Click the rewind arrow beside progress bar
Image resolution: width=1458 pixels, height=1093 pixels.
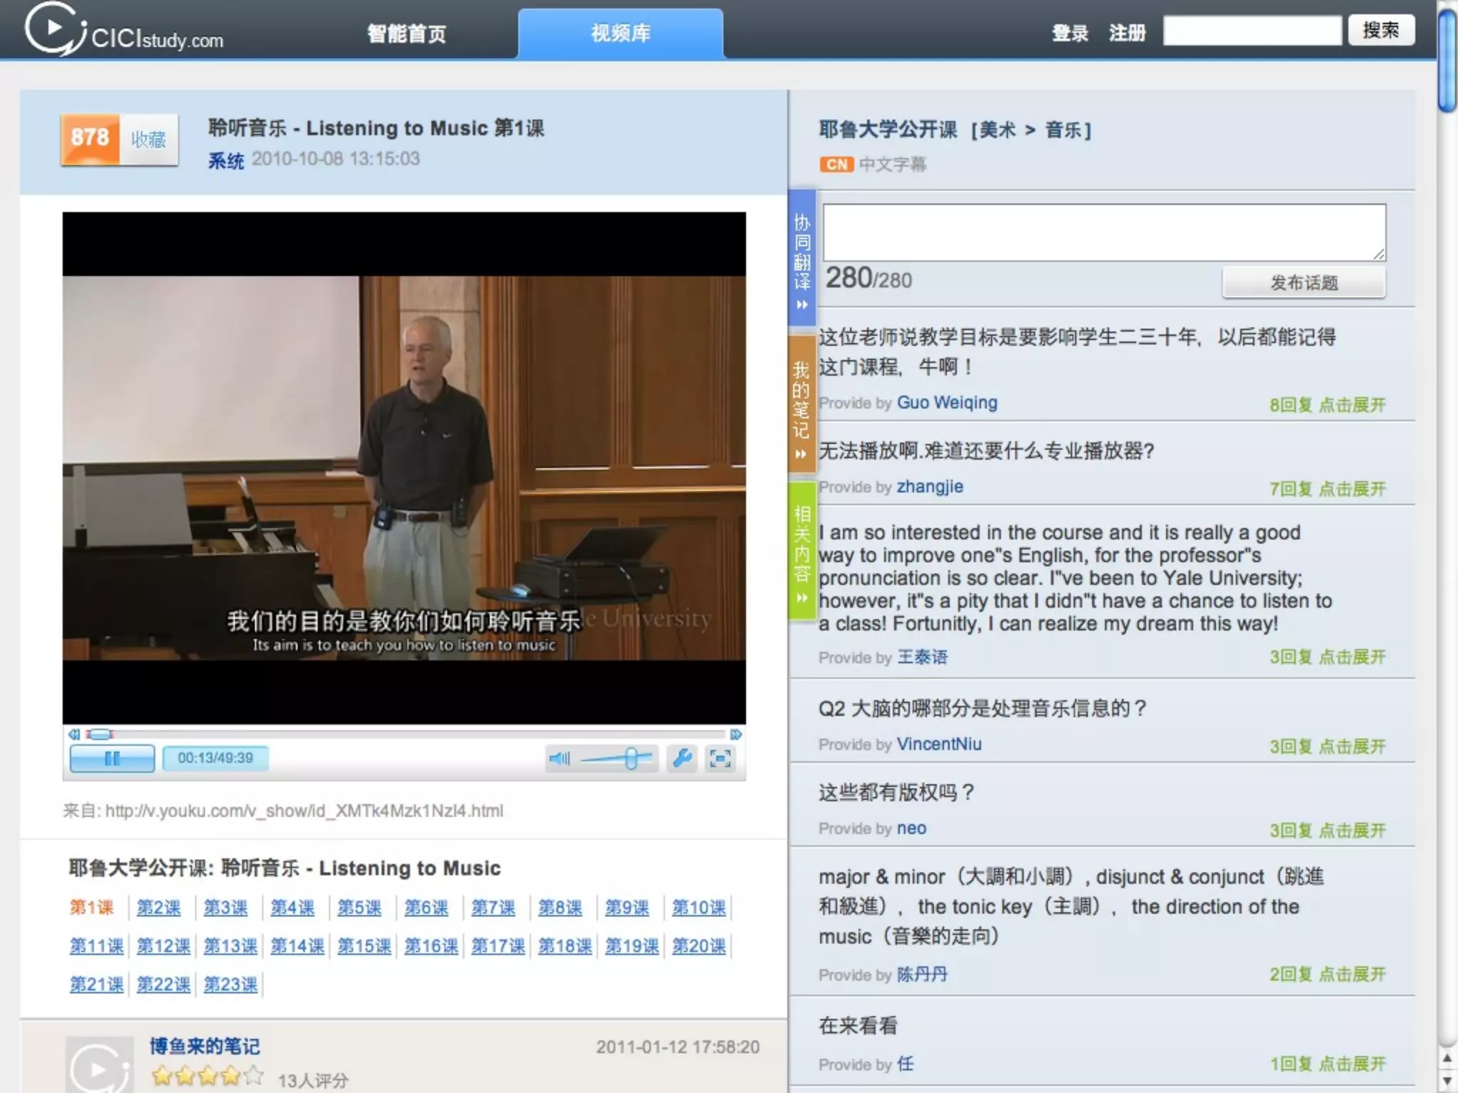coord(74,734)
